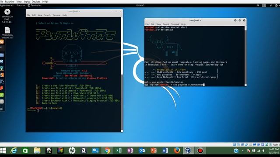Click the Fri 06:42 clock in Kali bar

[x=140, y=5]
